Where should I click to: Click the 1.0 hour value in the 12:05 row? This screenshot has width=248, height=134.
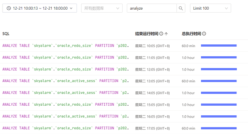pyautogui.click(x=188, y=70)
